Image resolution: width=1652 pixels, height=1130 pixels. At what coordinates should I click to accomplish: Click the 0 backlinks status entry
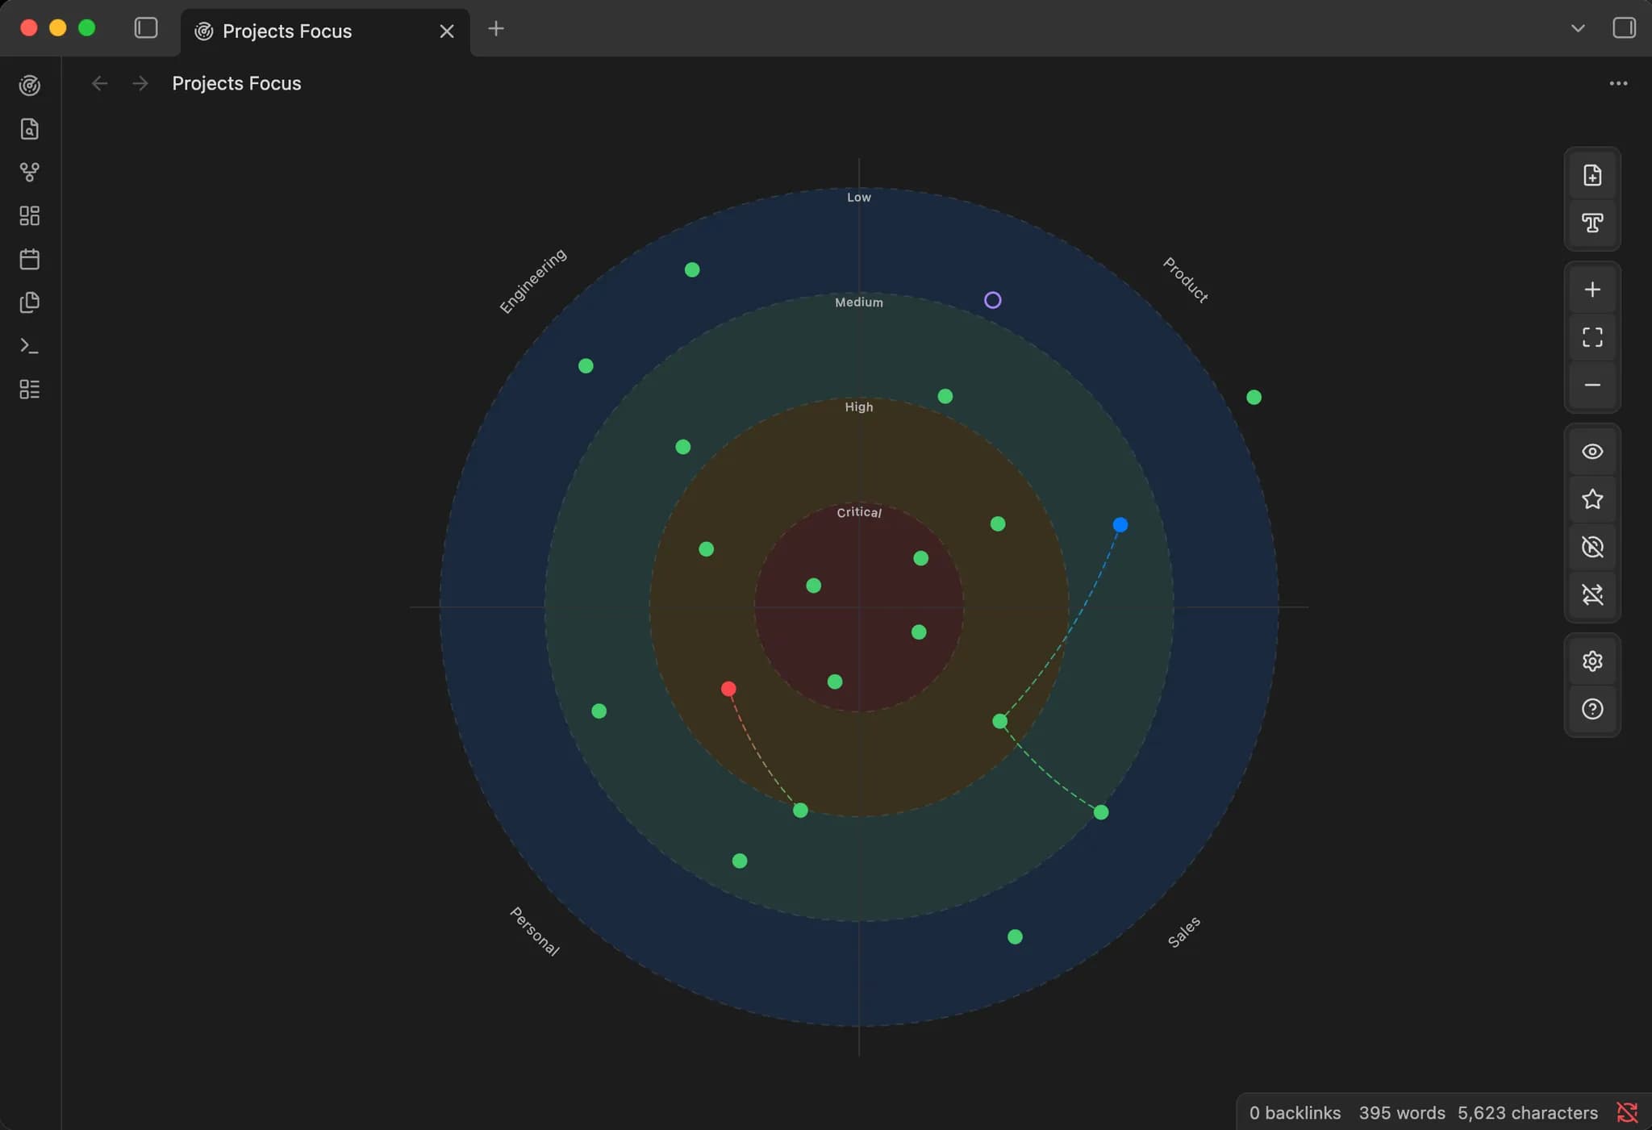[1295, 1113]
